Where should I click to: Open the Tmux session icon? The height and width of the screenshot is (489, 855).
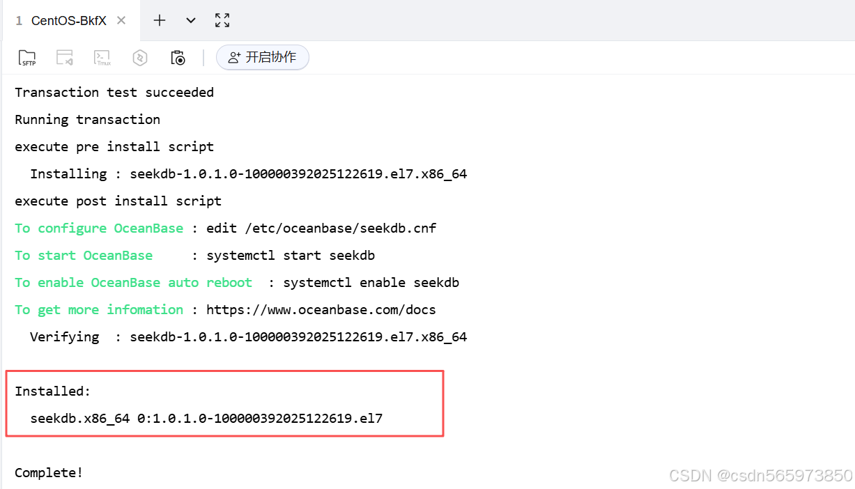(x=102, y=58)
